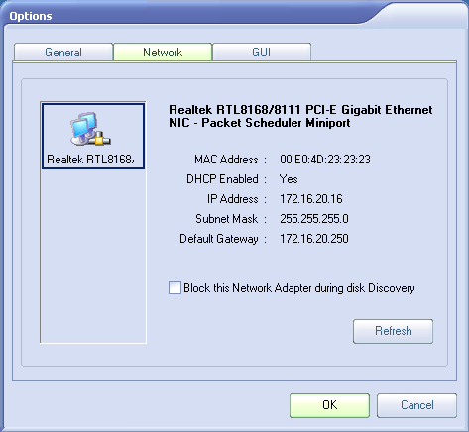Click the DHCP Enabled Yes value
Image resolution: width=469 pixels, height=432 pixels.
(289, 179)
